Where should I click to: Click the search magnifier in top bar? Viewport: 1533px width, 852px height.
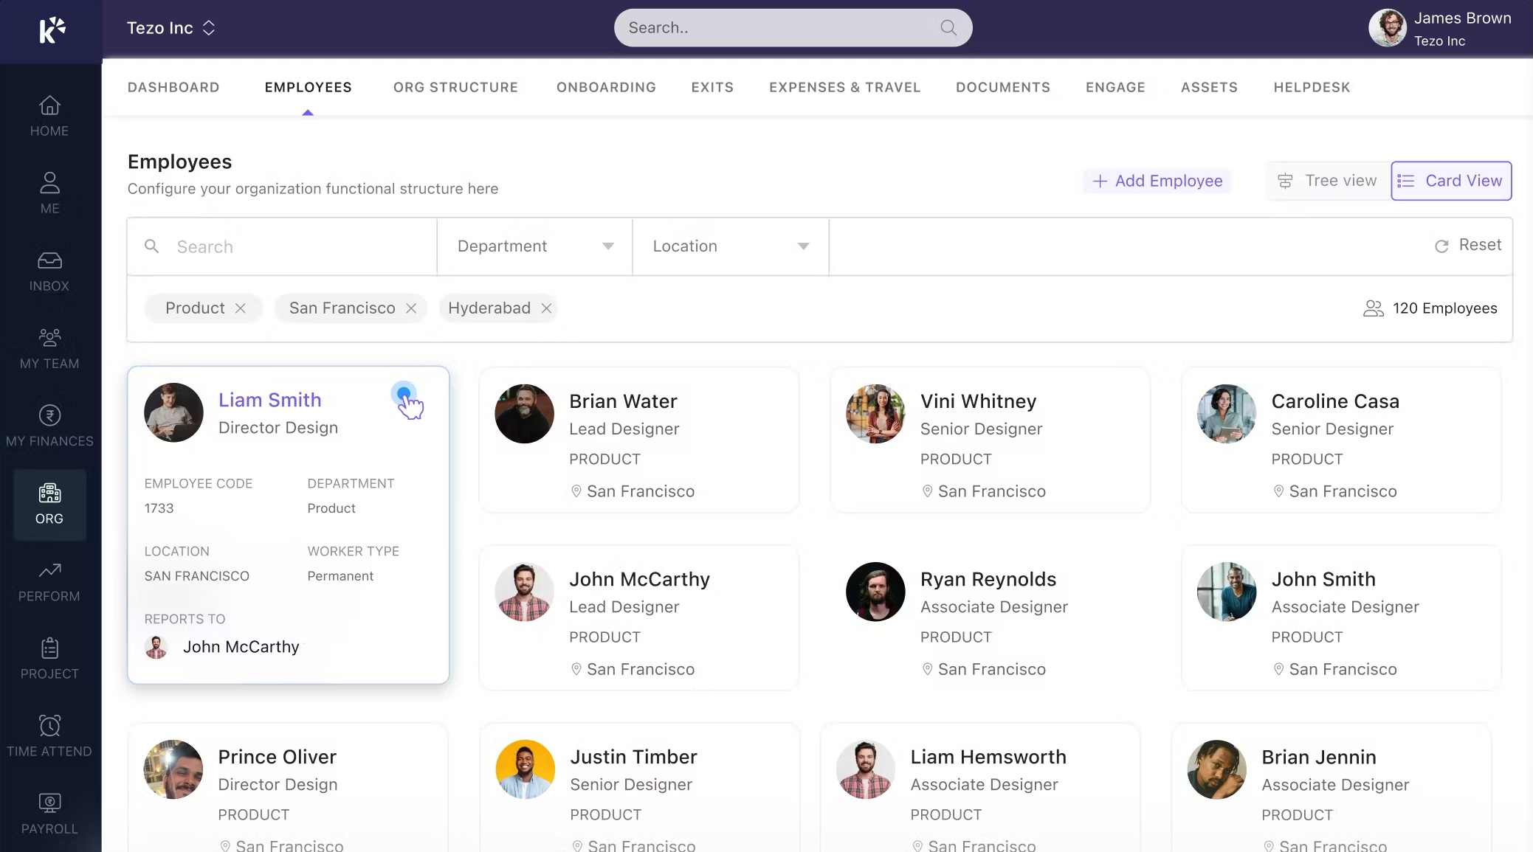click(x=948, y=28)
